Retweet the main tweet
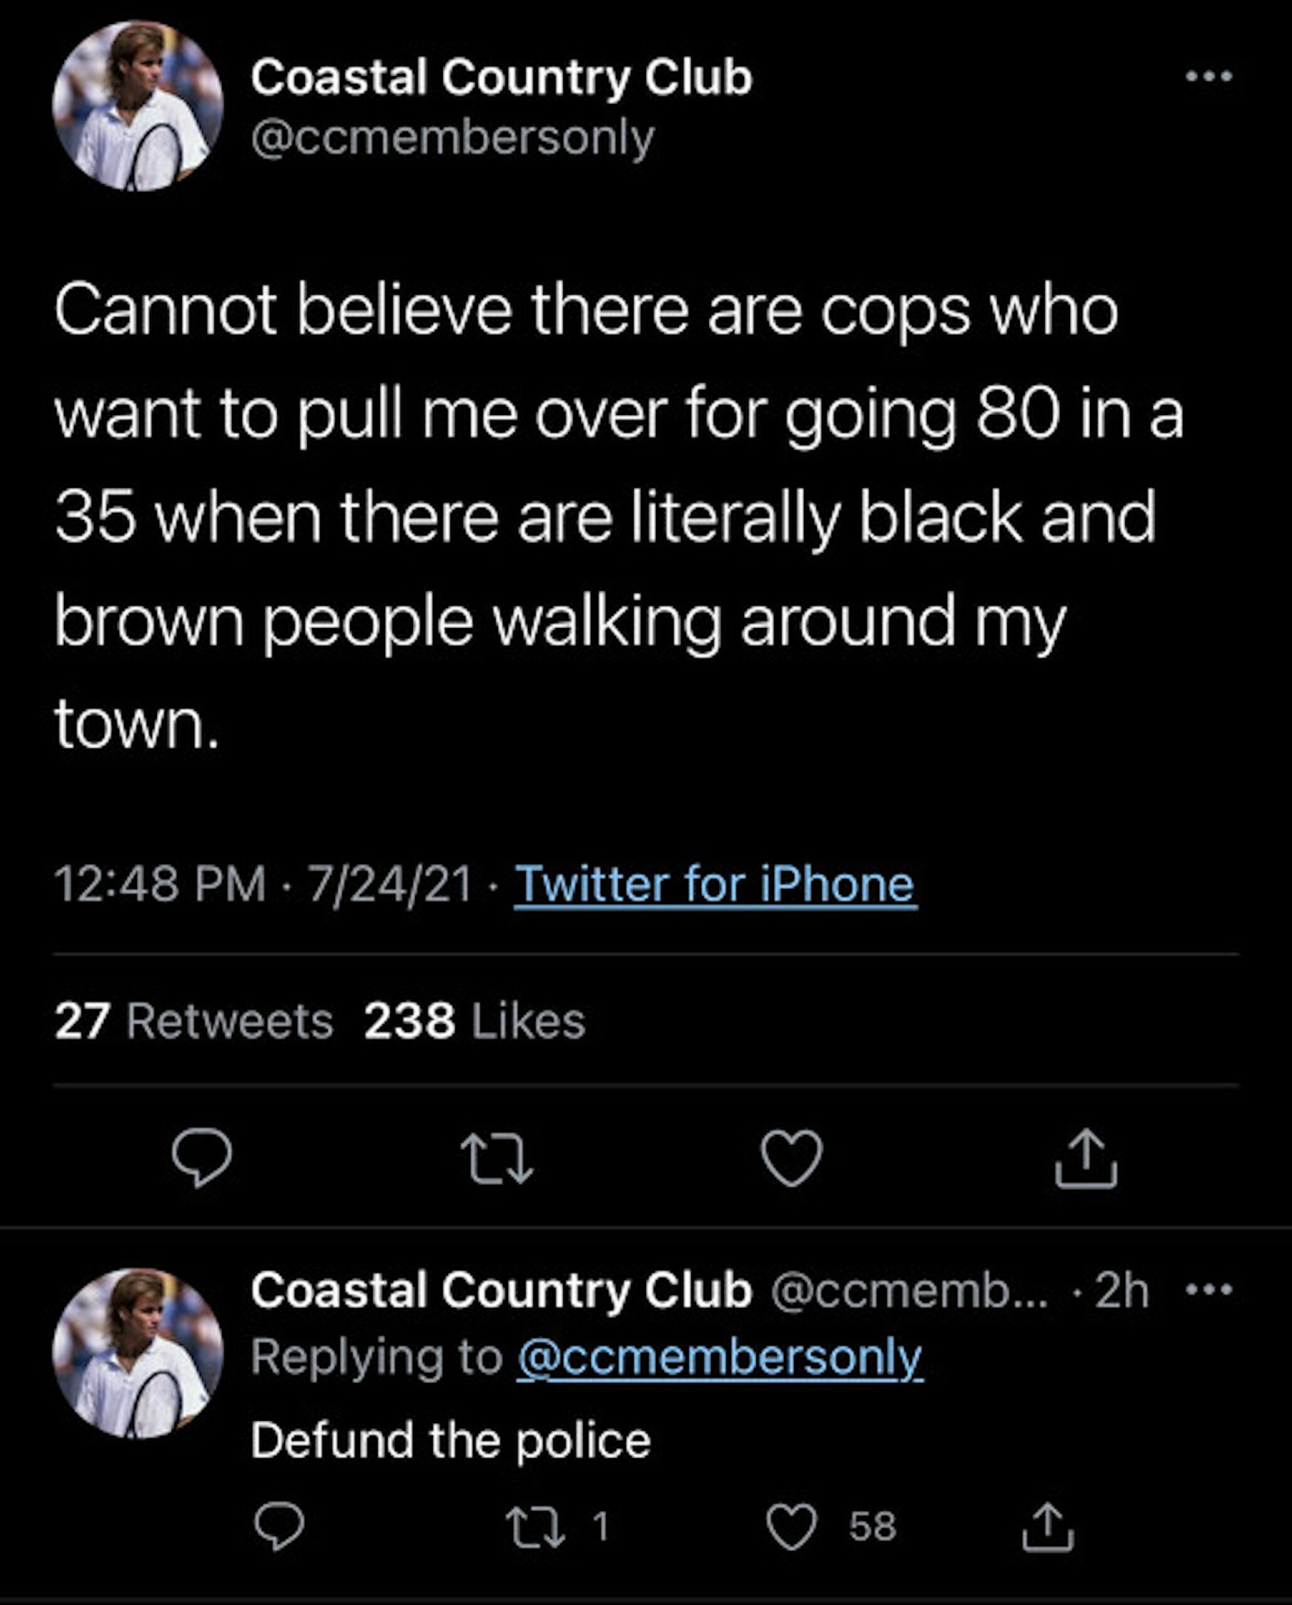The width and height of the screenshot is (1292, 1605). coord(496,1157)
